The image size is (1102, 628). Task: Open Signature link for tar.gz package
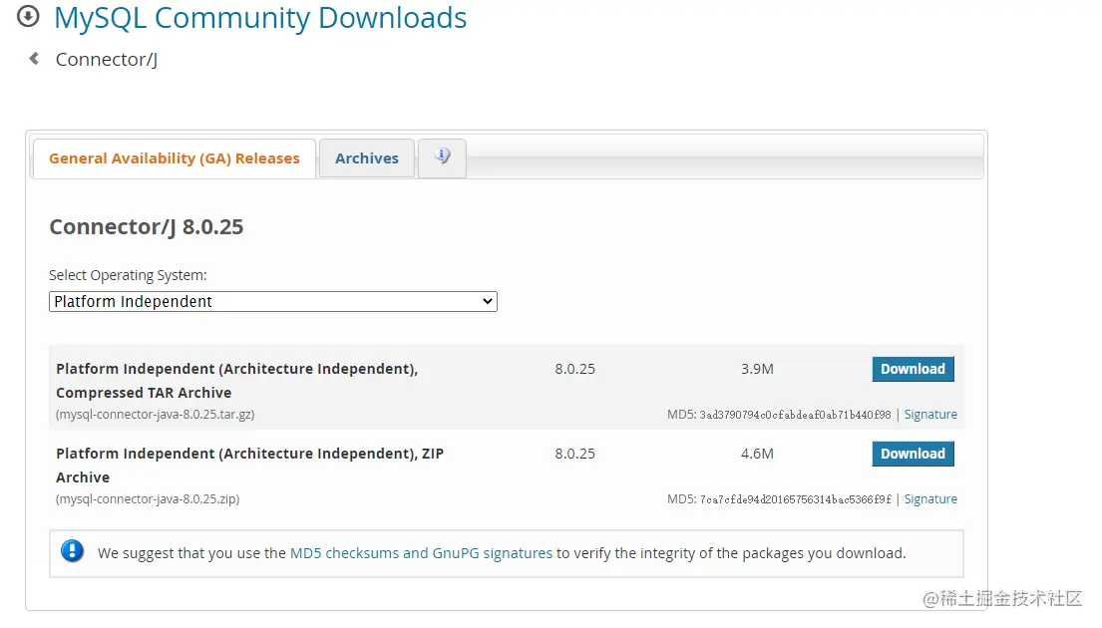coord(930,415)
